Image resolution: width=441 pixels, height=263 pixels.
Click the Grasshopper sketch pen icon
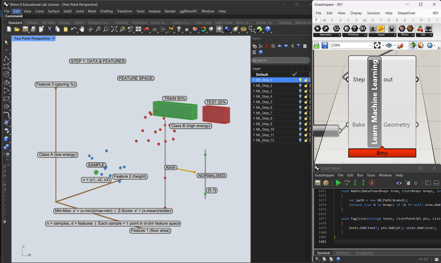[x=400, y=45]
